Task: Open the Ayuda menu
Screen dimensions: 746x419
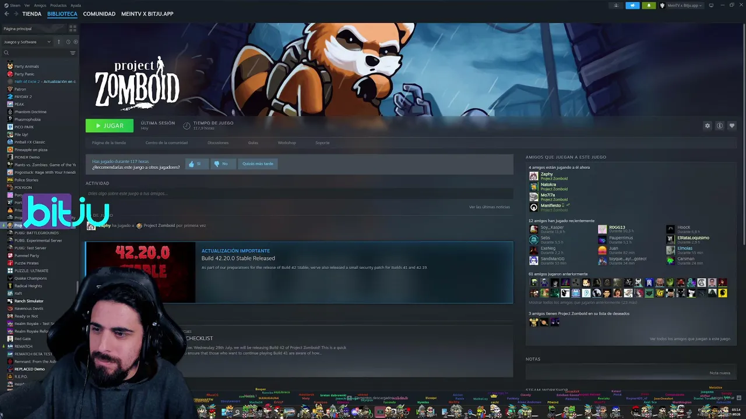Action: [x=76, y=5]
